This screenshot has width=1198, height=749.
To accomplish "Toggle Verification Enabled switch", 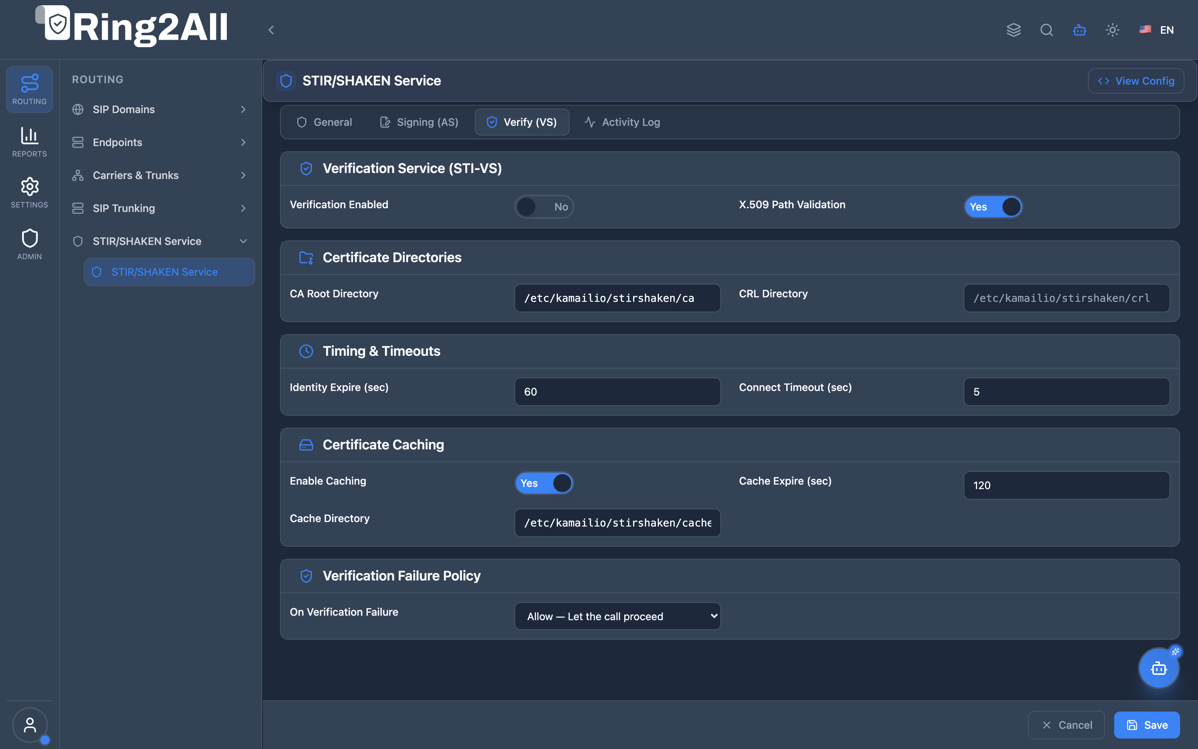I will tap(544, 207).
